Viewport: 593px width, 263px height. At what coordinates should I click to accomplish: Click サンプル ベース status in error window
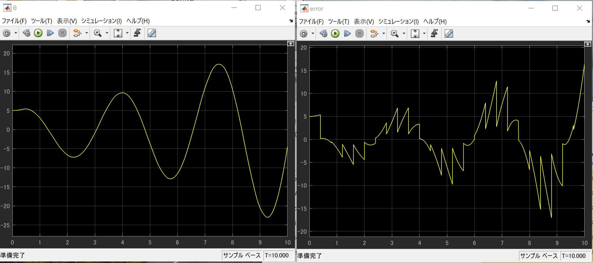pyautogui.click(x=539, y=256)
